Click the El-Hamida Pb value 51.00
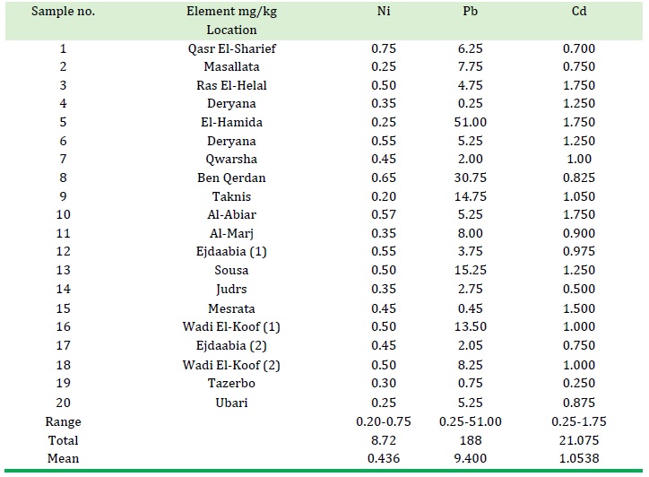The image size is (649, 477). point(471,123)
